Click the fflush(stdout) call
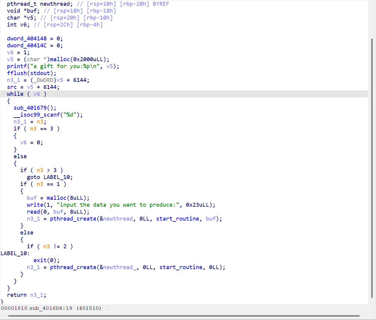The width and height of the screenshot is (376, 320). coord(32,73)
